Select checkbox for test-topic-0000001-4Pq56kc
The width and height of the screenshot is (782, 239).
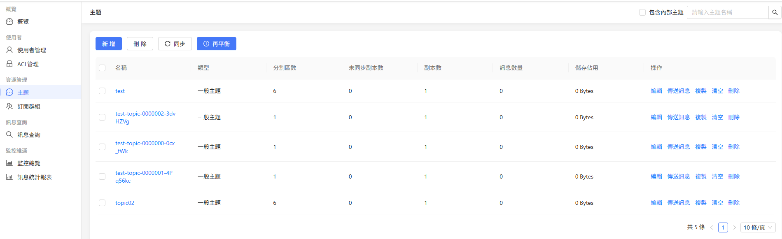click(102, 176)
